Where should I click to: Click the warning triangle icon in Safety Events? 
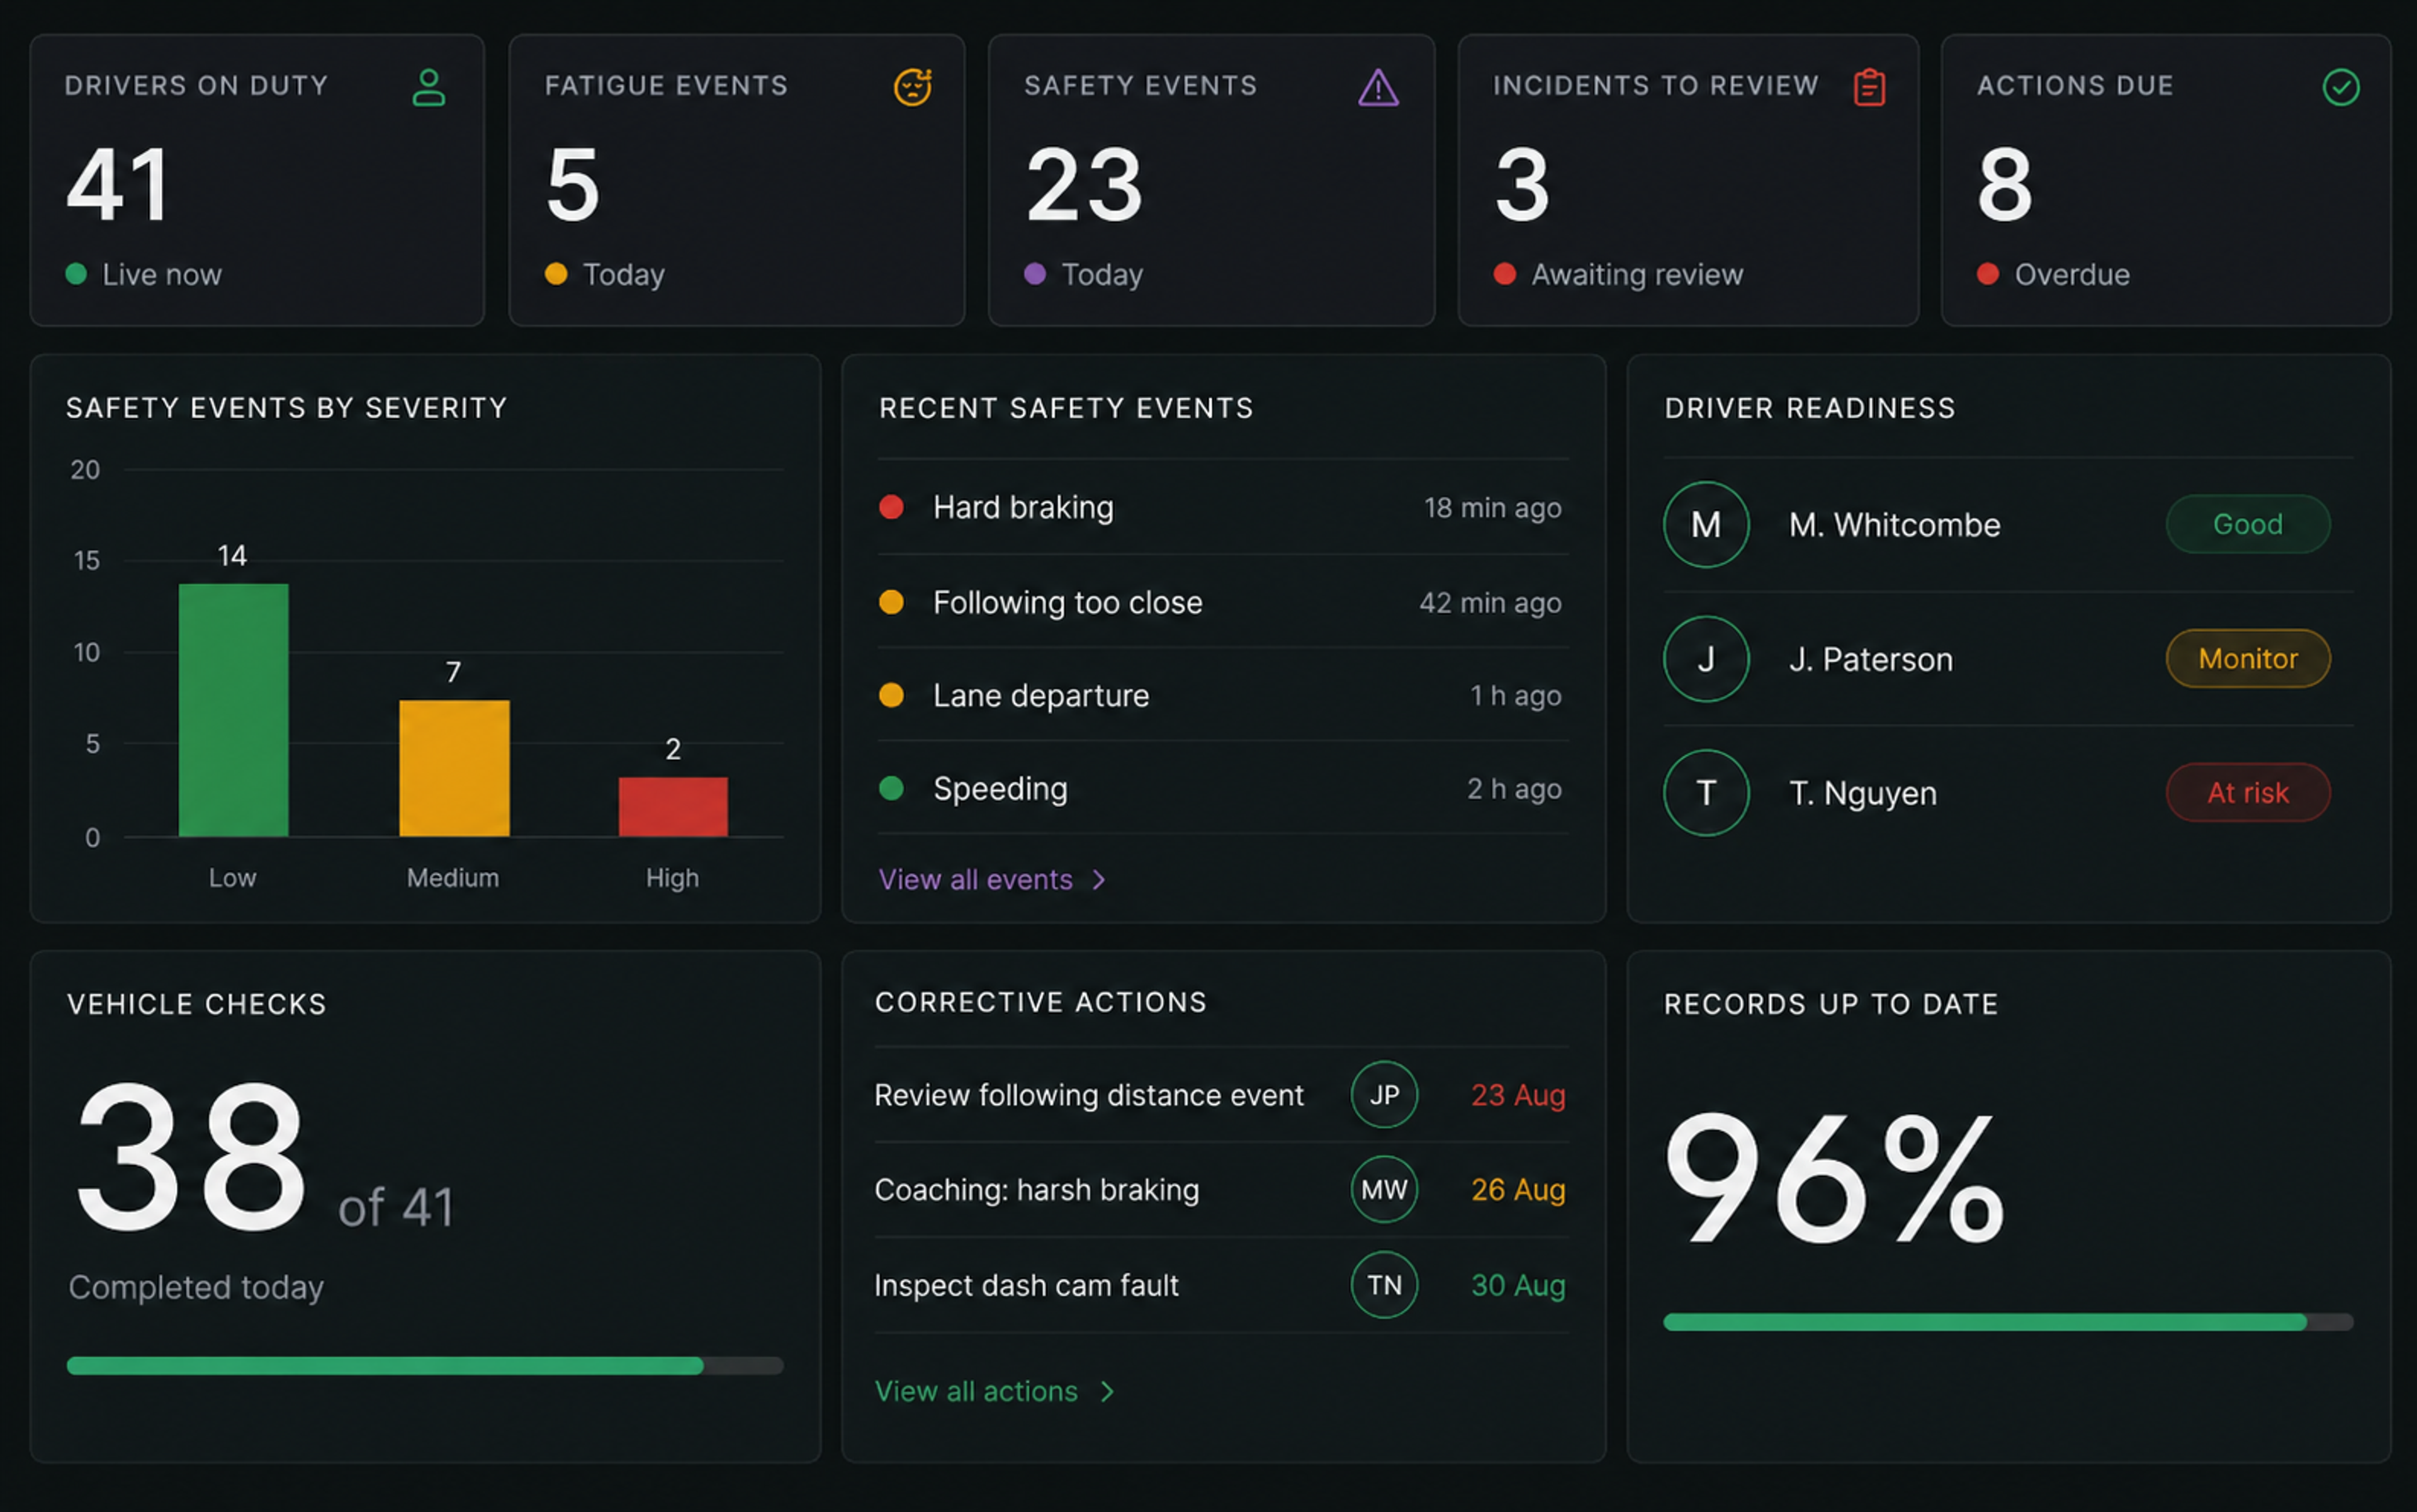1378,87
